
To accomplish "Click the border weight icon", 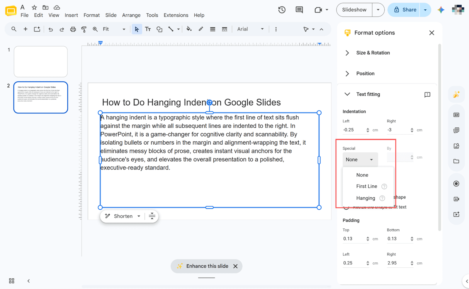I will [213, 29].
